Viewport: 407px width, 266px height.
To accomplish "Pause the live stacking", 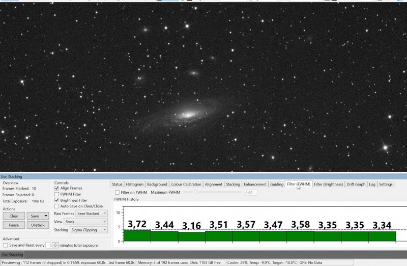I will pos(14,225).
